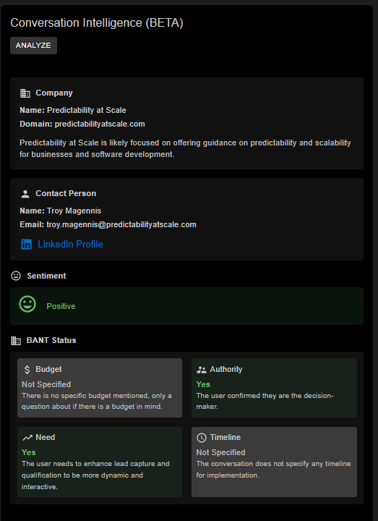
Task: Click the Need trending arrow icon
Action: coord(27,438)
